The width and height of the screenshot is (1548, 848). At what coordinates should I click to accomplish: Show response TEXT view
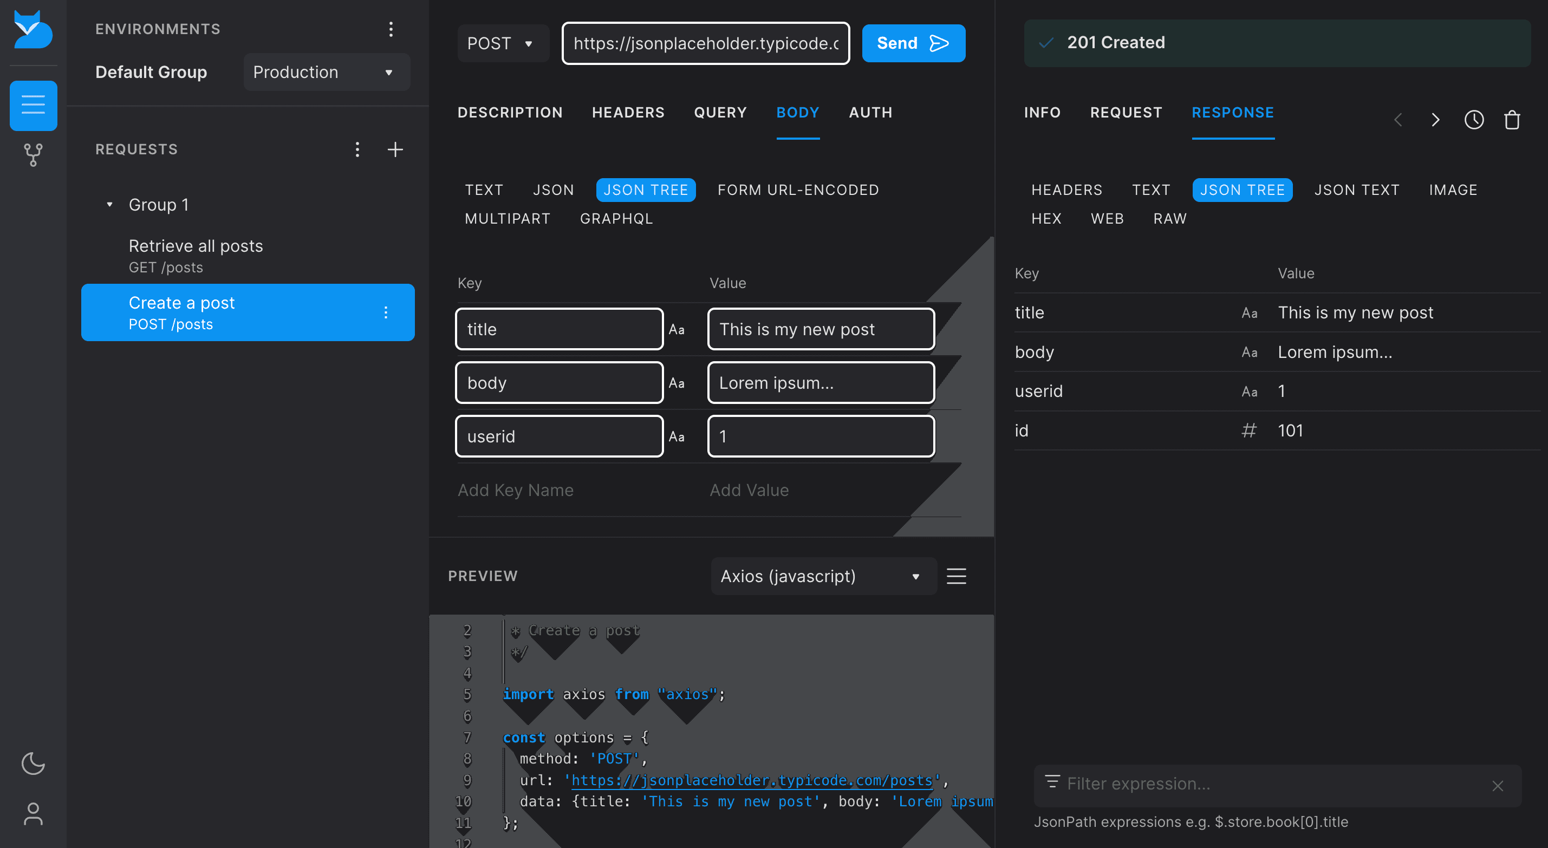(x=1151, y=190)
